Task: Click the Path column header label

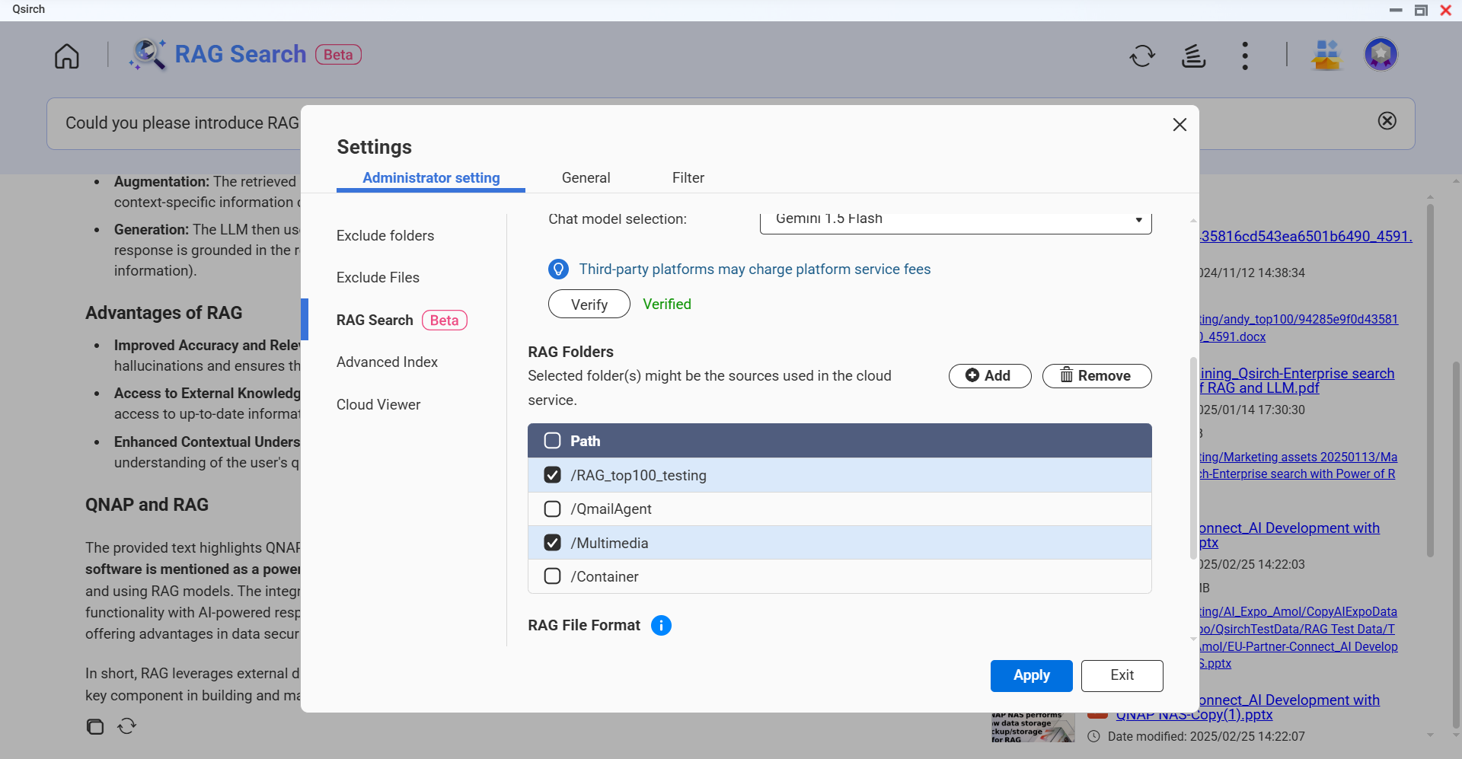Action: tap(585, 442)
